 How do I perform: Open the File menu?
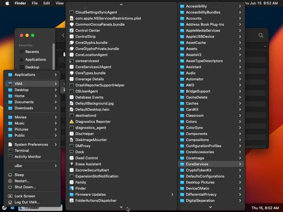point(35,3)
